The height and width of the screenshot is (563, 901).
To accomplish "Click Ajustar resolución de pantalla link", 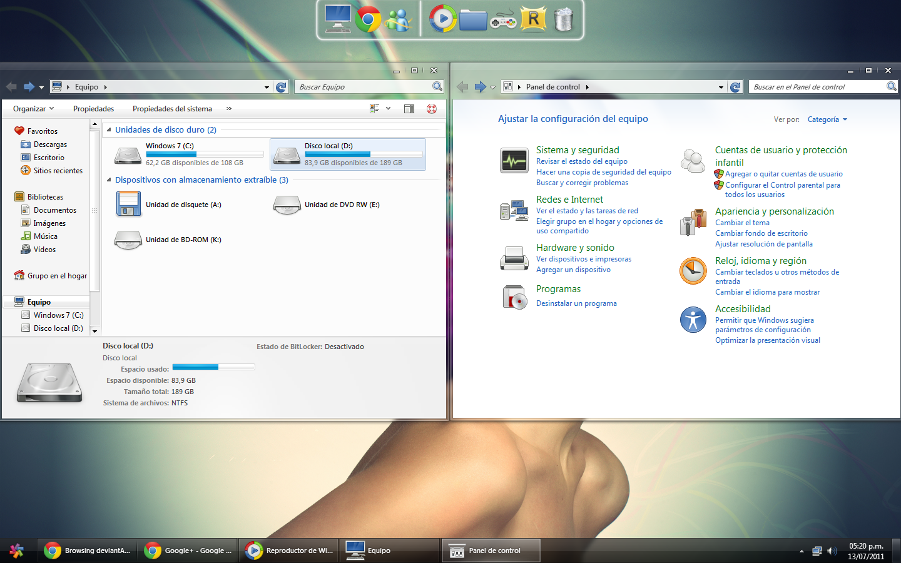I will point(764,244).
